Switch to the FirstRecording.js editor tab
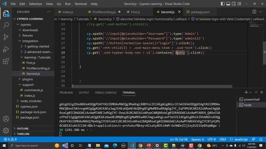 (x=104, y=12)
